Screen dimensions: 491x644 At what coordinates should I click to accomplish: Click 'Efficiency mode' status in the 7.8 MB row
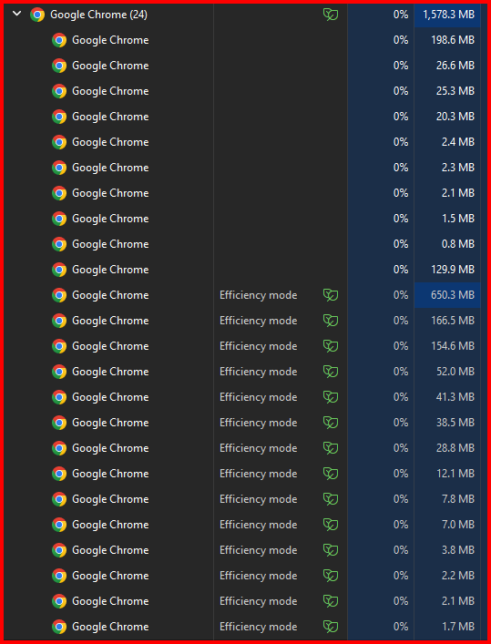[258, 499]
